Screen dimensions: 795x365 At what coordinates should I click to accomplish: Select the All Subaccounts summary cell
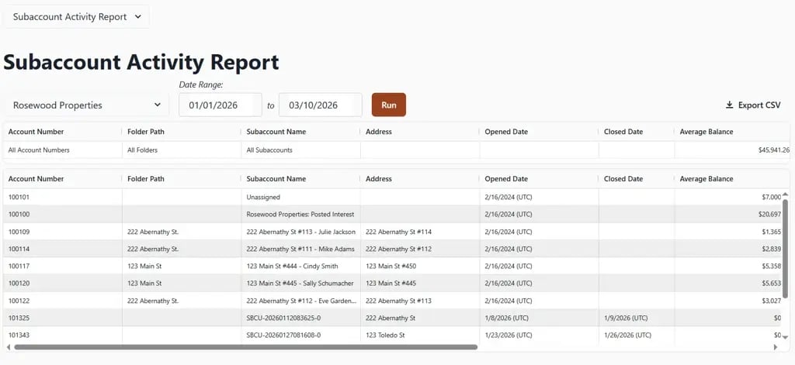tap(269, 150)
